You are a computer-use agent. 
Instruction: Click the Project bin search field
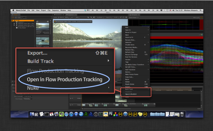point(39,17)
